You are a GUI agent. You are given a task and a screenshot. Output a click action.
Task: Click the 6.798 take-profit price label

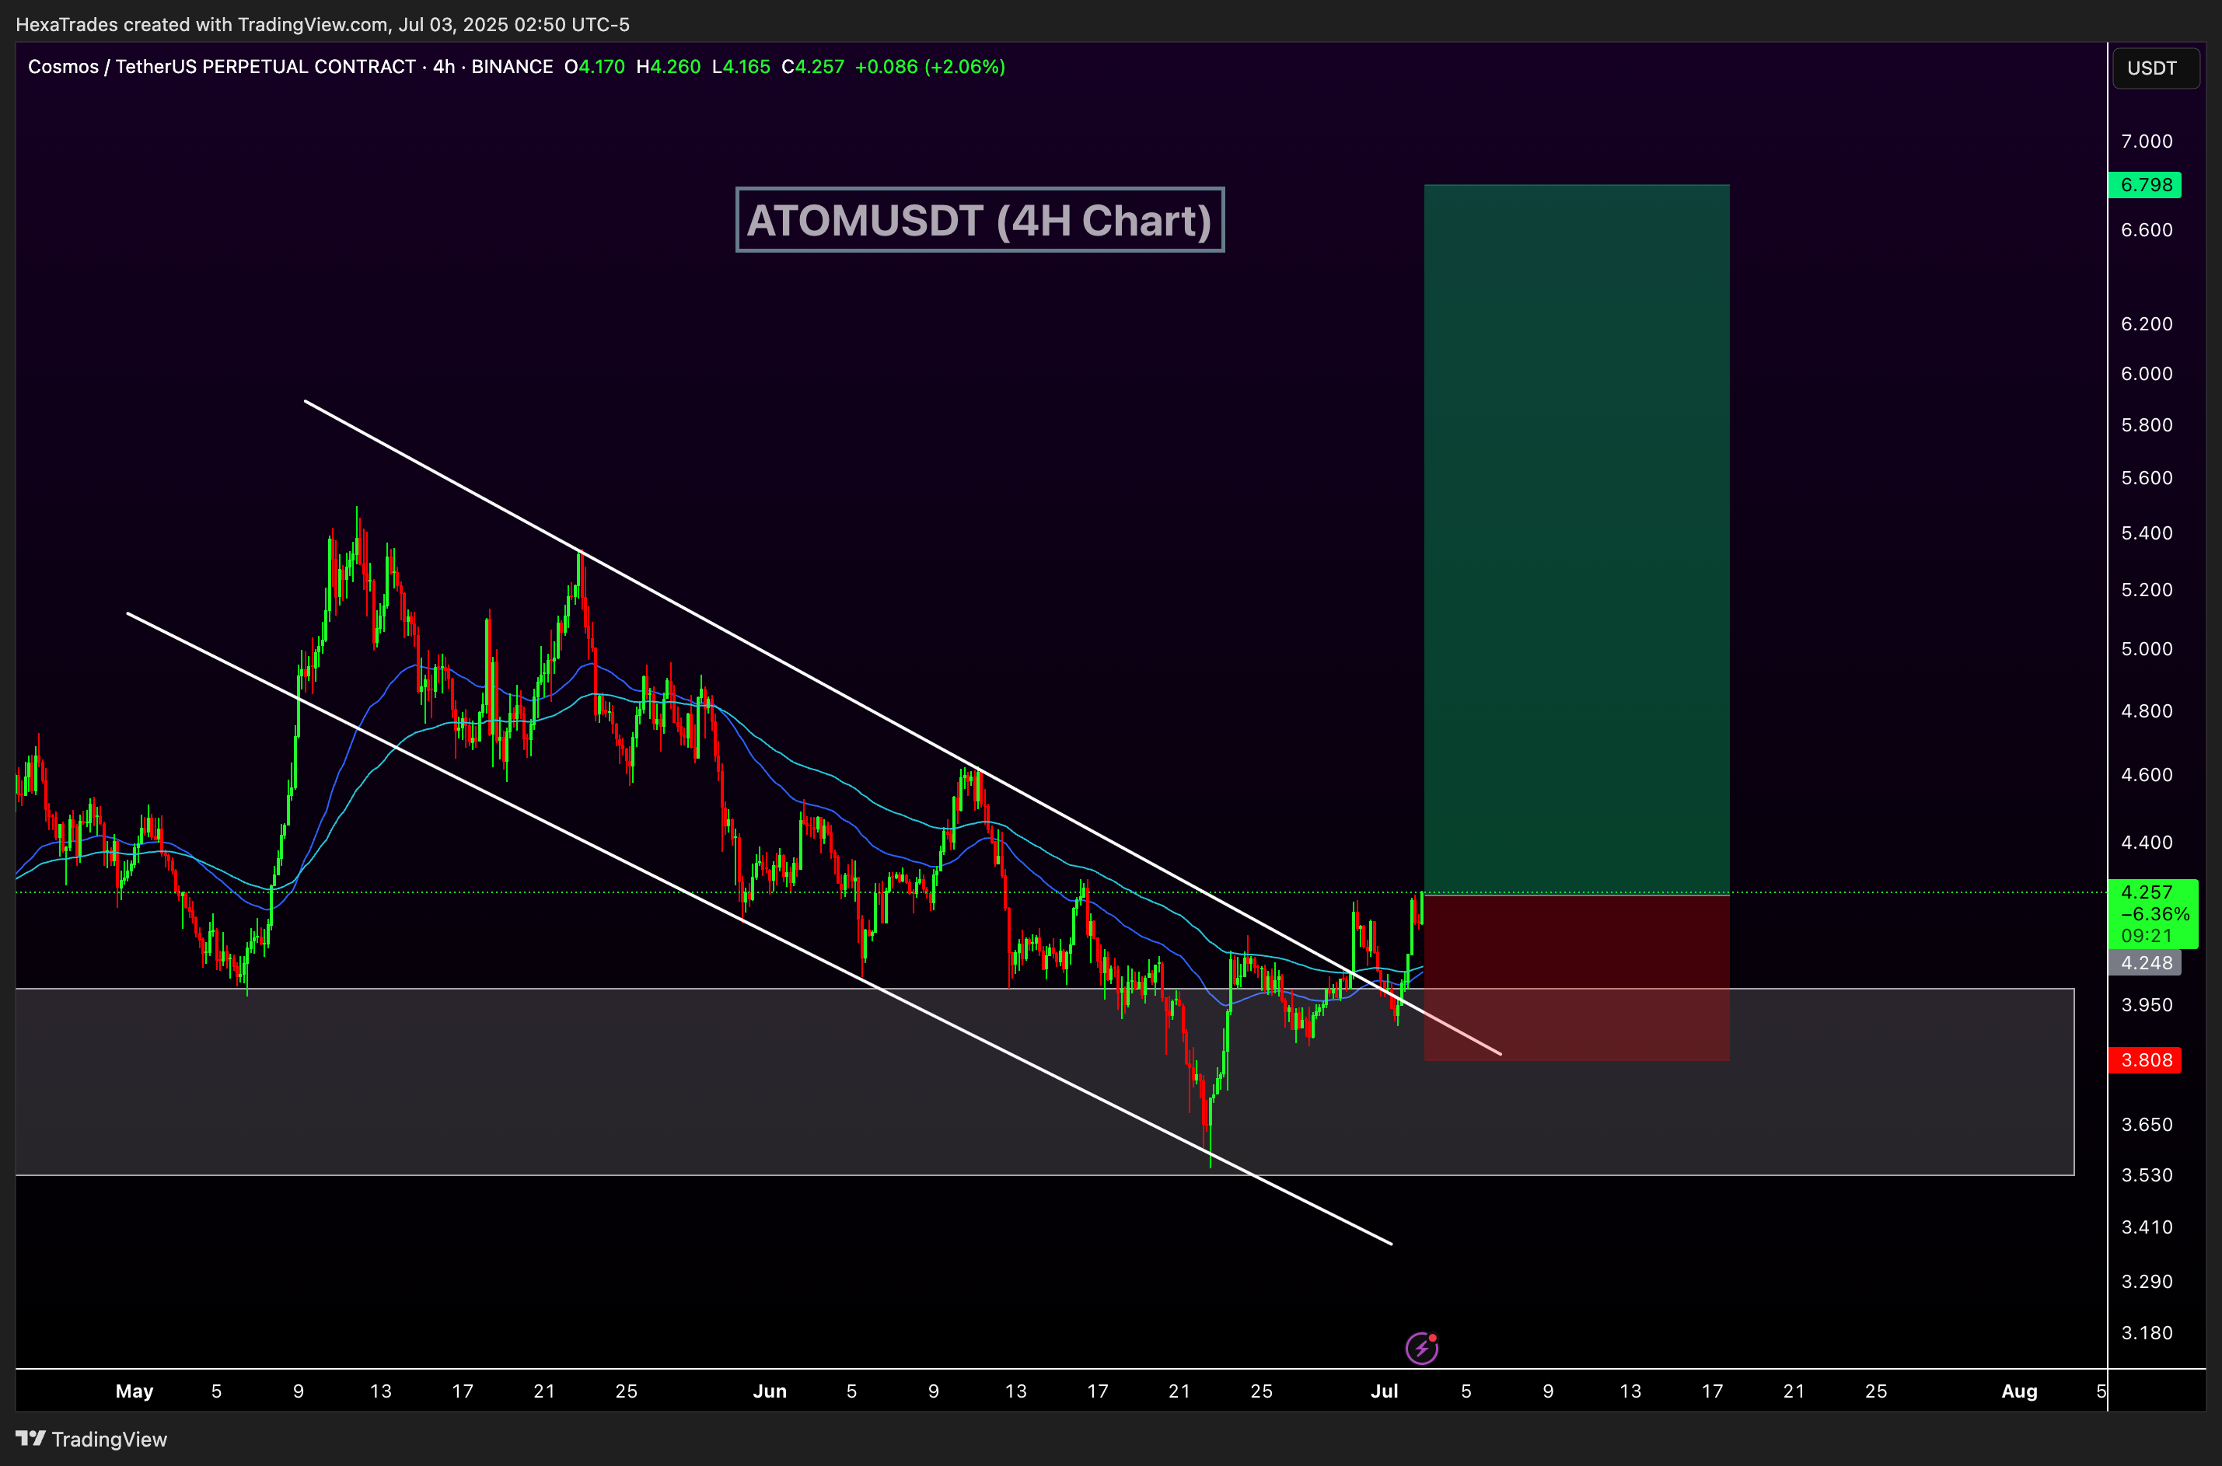pyautogui.click(x=2144, y=185)
